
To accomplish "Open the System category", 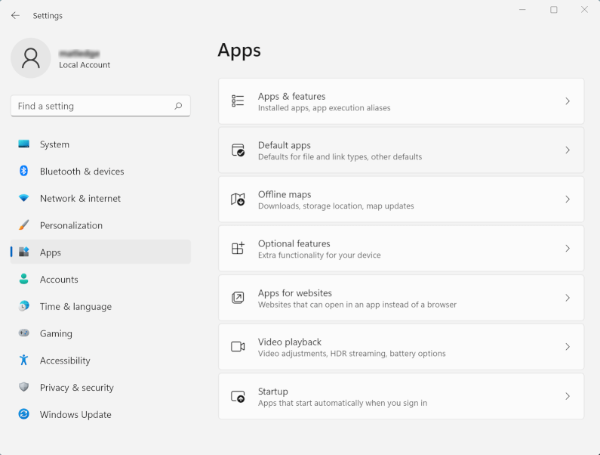I will [x=100, y=144].
